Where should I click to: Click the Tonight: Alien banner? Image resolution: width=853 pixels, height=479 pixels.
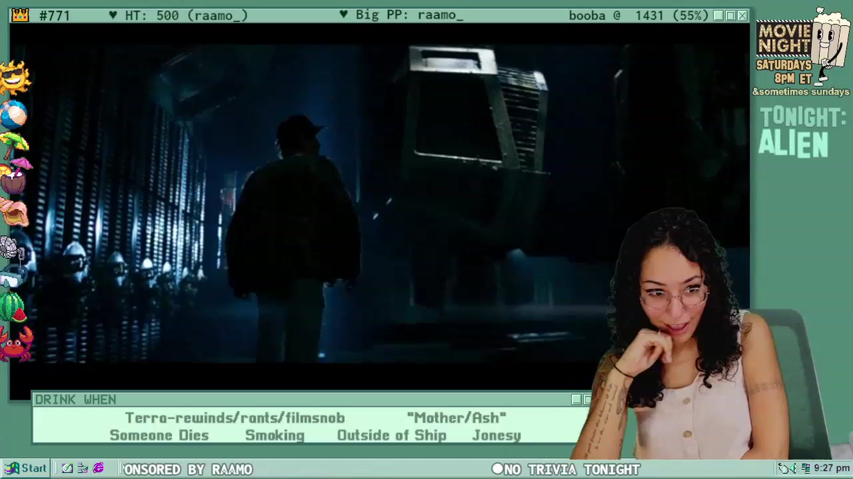(802, 132)
